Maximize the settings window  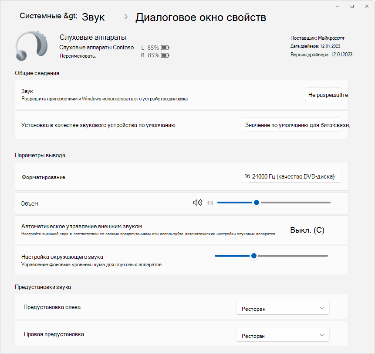point(352,6)
